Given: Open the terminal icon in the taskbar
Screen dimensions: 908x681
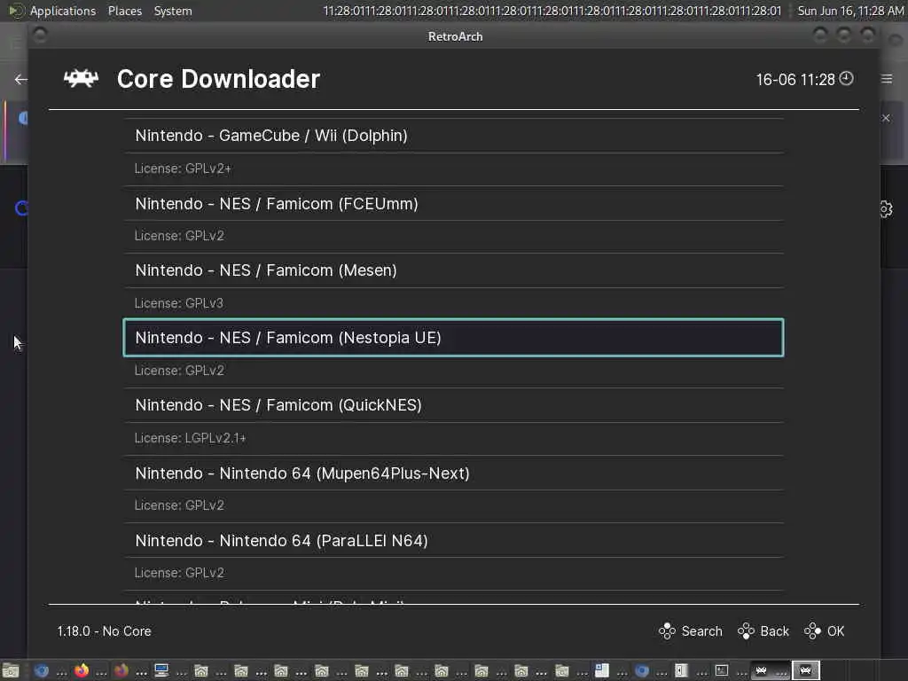Looking at the screenshot, I should click(x=722, y=670).
